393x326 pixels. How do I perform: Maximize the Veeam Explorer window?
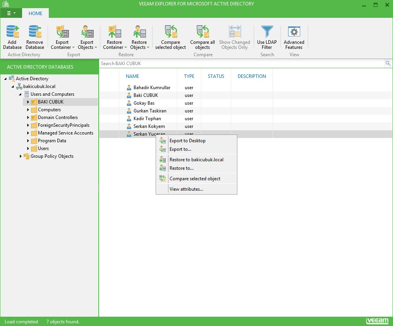click(376, 5)
